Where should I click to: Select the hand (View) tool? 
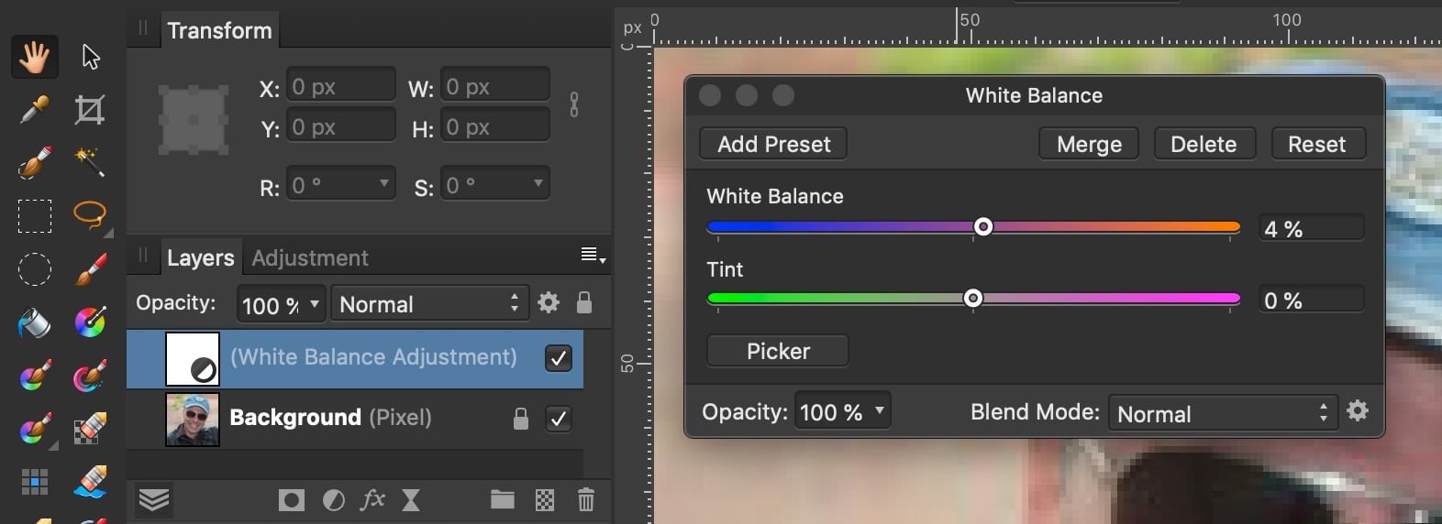(x=35, y=57)
